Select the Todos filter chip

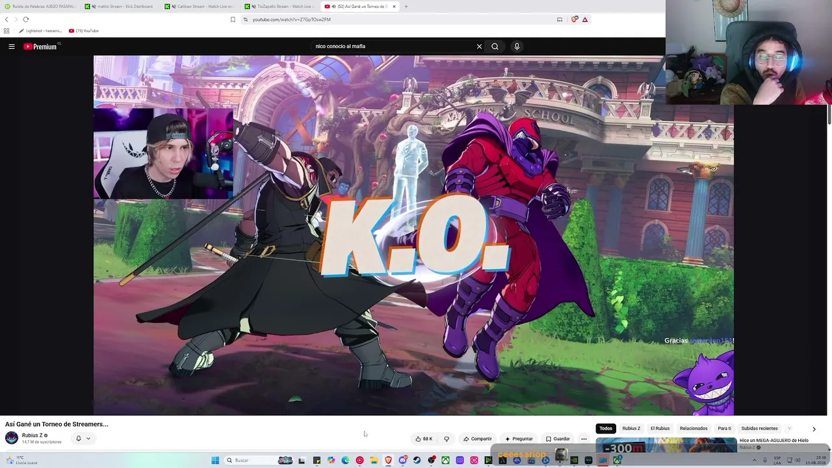[606, 428]
